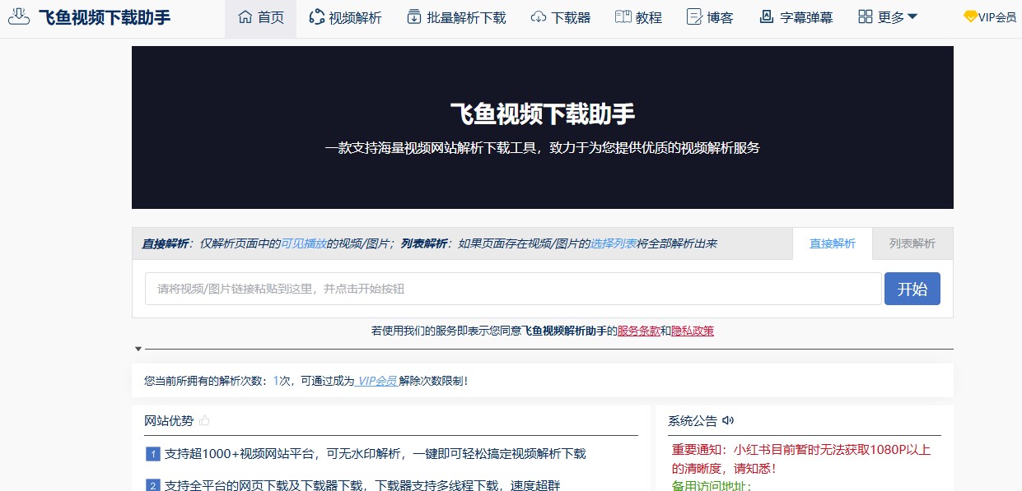This screenshot has width=1022, height=491.
Task: Click the speaker icon beside 系统公告
Action: [727, 420]
